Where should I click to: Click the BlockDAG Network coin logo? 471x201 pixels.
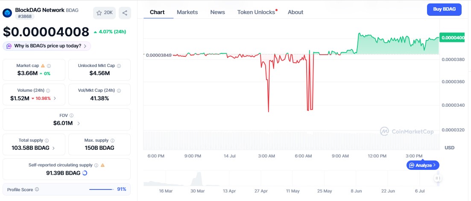7,13
